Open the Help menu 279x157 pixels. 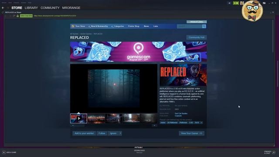[x=30, y=3]
